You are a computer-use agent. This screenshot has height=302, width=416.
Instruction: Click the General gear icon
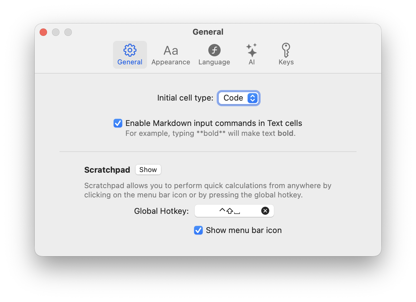point(130,50)
